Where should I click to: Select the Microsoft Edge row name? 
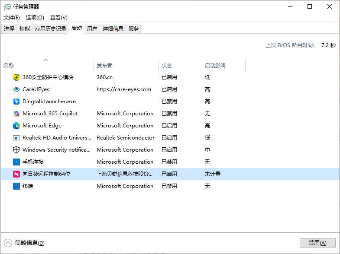42,126
